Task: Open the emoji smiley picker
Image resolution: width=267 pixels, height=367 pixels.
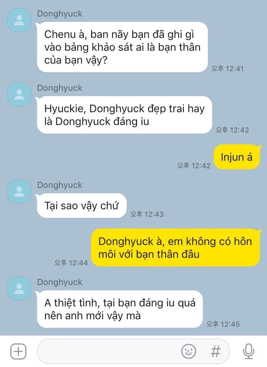Action: [x=189, y=351]
